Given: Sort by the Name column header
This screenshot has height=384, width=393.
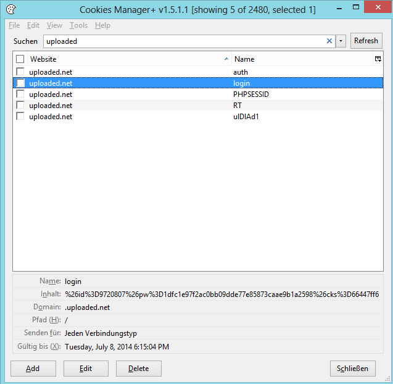Looking at the screenshot, I should [x=302, y=59].
